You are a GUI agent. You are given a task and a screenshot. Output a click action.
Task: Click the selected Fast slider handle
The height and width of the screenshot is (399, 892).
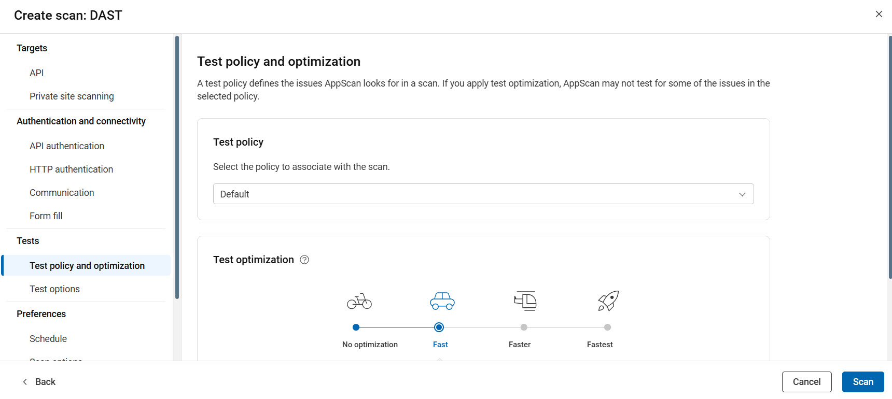pos(439,327)
